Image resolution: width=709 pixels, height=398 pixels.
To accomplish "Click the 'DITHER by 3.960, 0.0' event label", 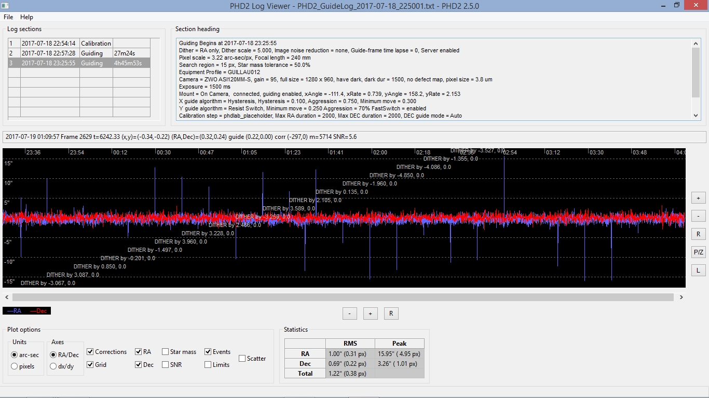I will (x=181, y=242).
